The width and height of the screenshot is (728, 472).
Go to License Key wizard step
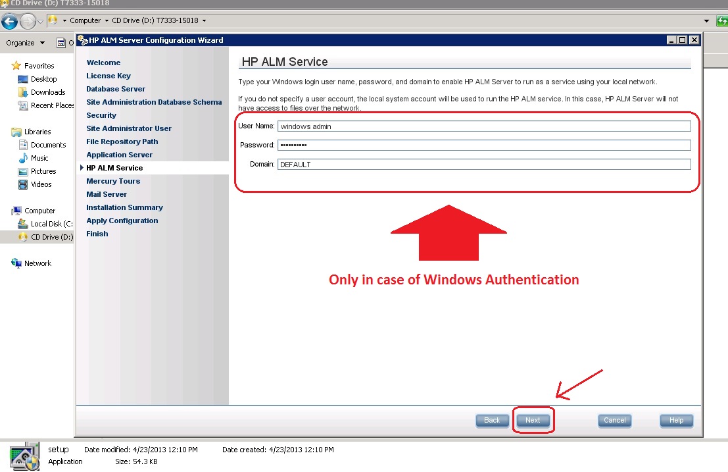[108, 76]
